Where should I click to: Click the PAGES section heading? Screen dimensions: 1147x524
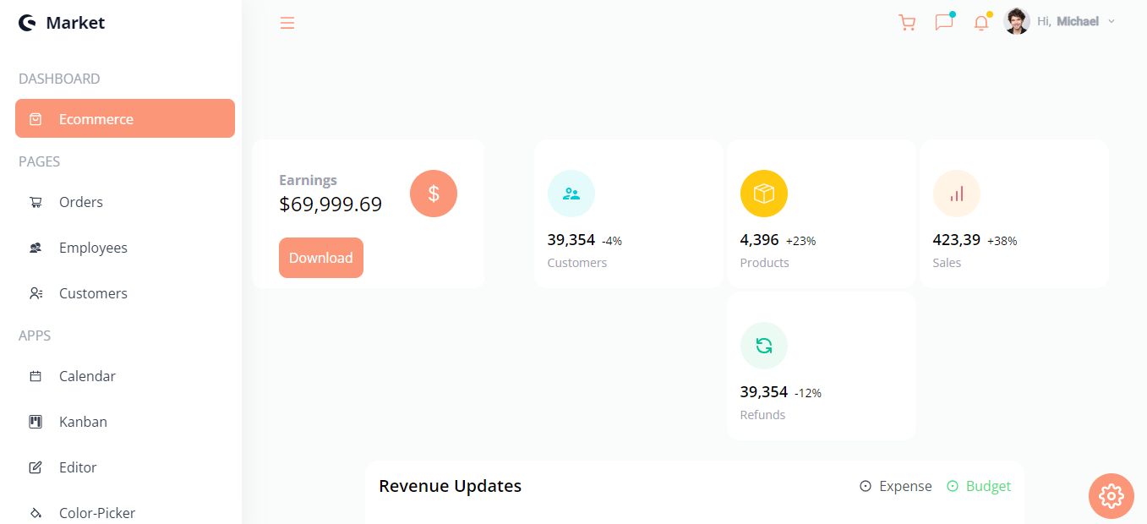coord(39,161)
